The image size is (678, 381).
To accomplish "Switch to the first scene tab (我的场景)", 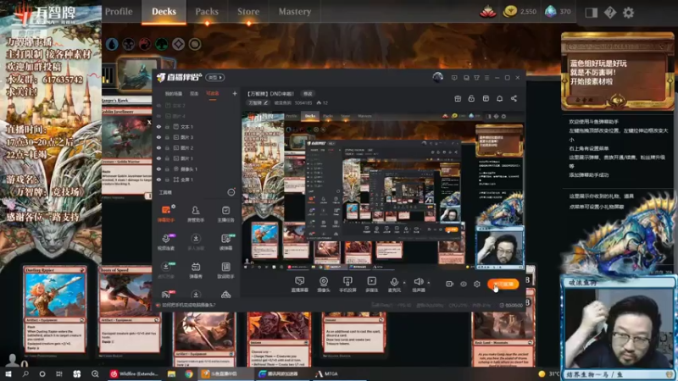I will [174, 93].
